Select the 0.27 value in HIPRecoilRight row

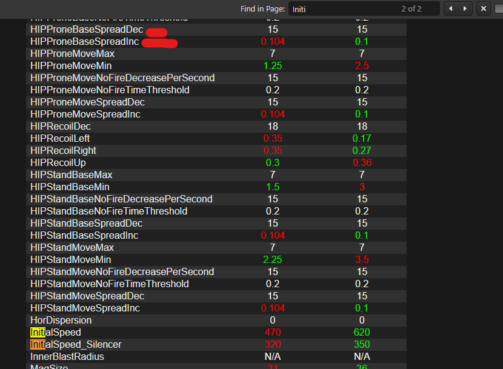point(362,150)
